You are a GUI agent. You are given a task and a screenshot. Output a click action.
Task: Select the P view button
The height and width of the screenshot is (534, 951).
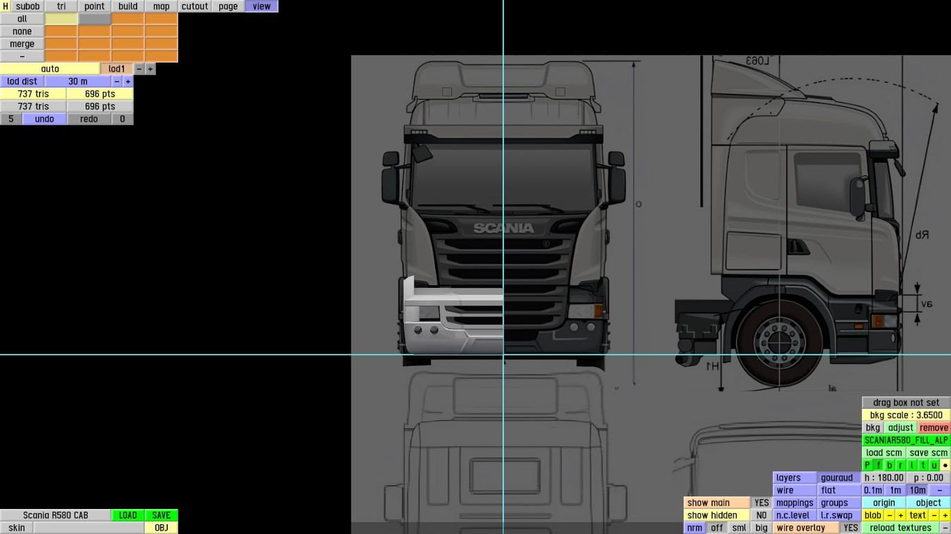(x=867, y=465)
